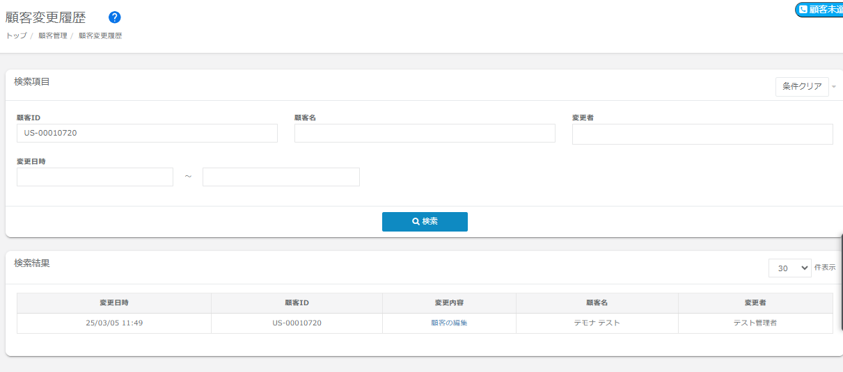Image resolution: width=843 pixels, height=372 pixels.
Task: Open the 顧客の編集 link in results
Action: pos(449,323)
